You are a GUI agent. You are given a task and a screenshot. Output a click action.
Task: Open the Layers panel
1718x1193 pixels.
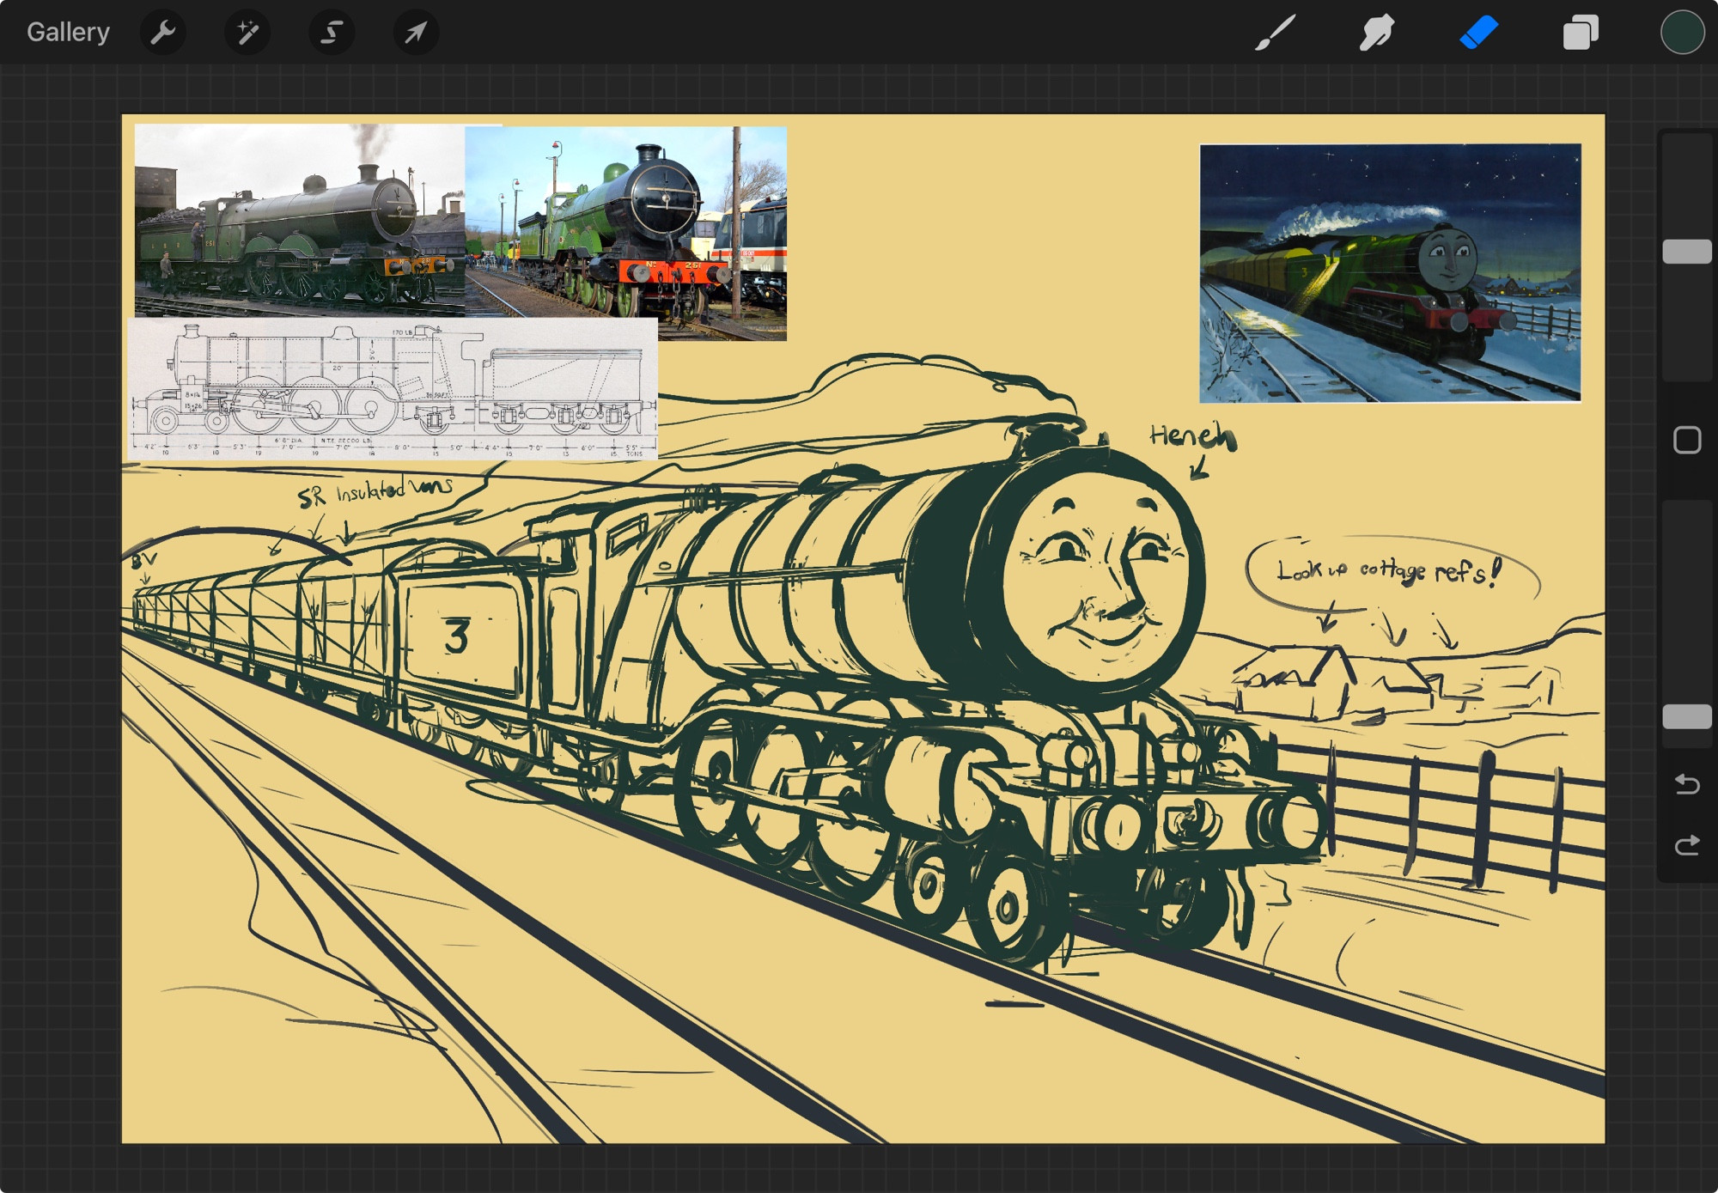pyautogui.click(x=1581, y=33)
